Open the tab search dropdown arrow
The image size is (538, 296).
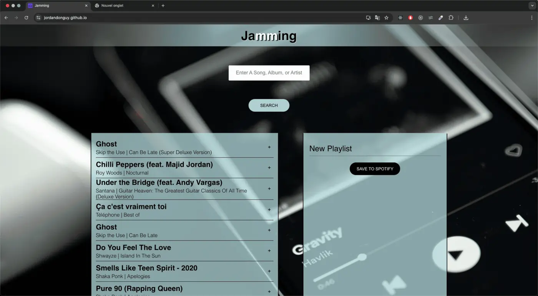(532, 6)
